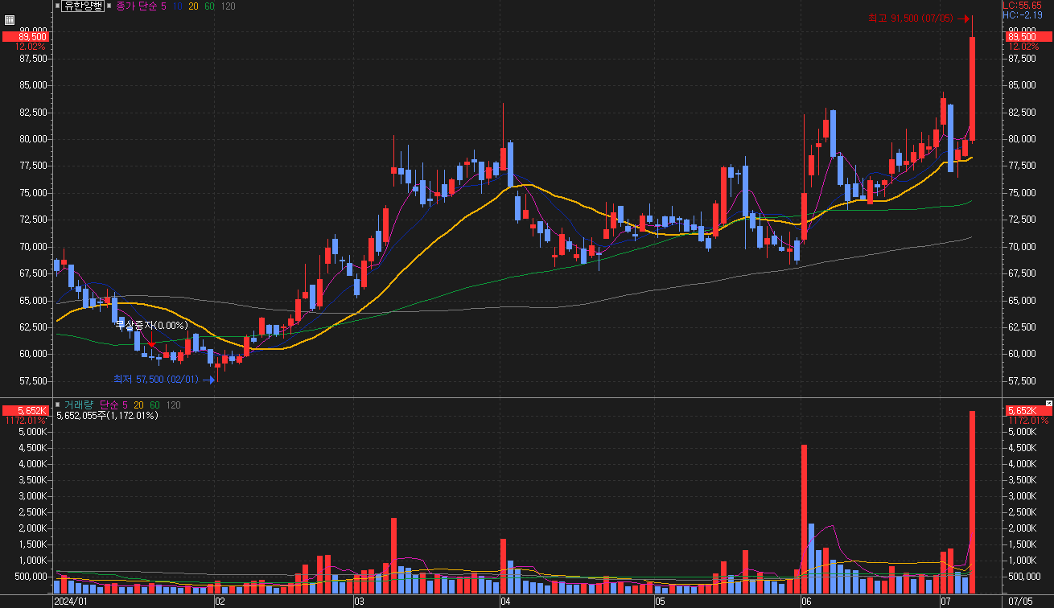Image resolution: width=1054 pixels, height=608 pixels.
Task: Click the volume 120-day average label
Action: click(x=173, y=405)
